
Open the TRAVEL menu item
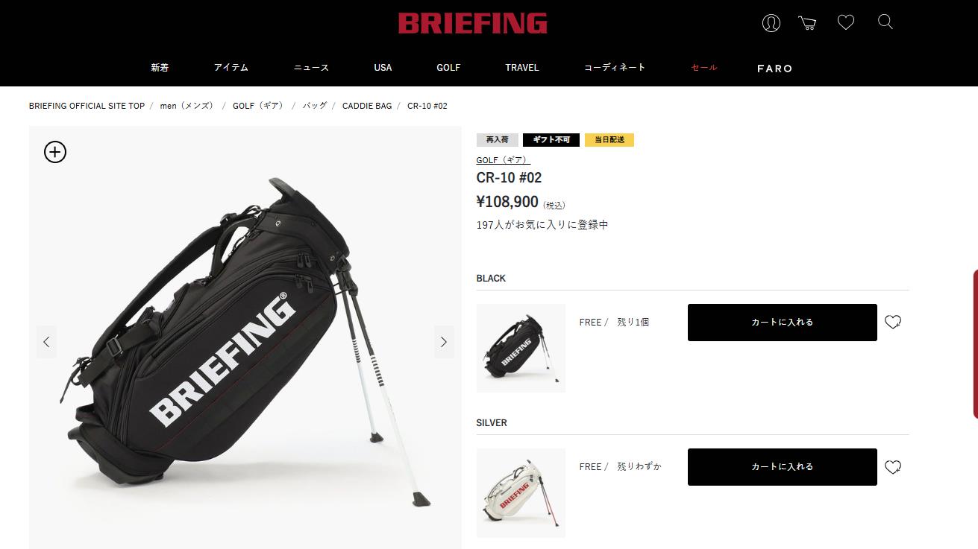[522, 67]
